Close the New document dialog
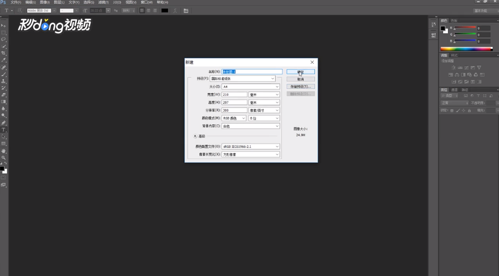The width and height of the screenshot is (499, 276). click(x=312, y=62)
